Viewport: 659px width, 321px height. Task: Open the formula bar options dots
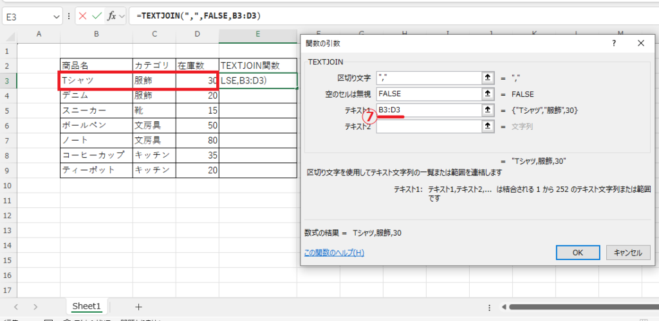[69, 17]
